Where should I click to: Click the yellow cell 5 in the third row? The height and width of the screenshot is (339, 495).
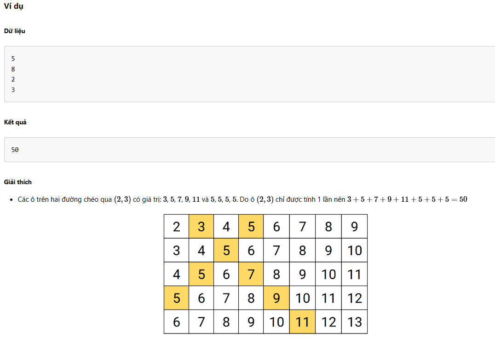pos(201,274)
